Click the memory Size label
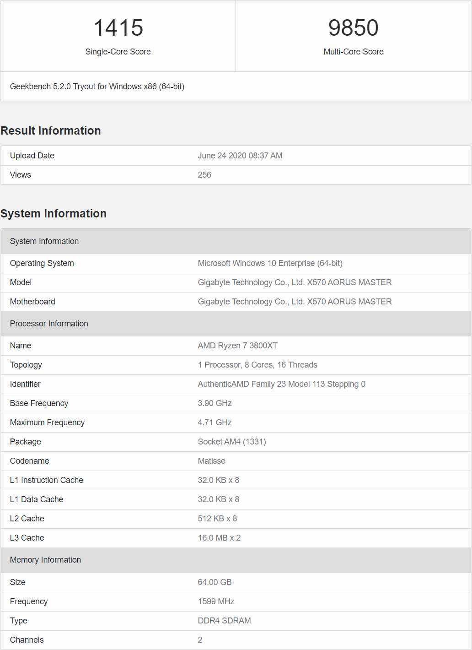Image resolution: width=472 pixels, height=650 pixels. 18,582
